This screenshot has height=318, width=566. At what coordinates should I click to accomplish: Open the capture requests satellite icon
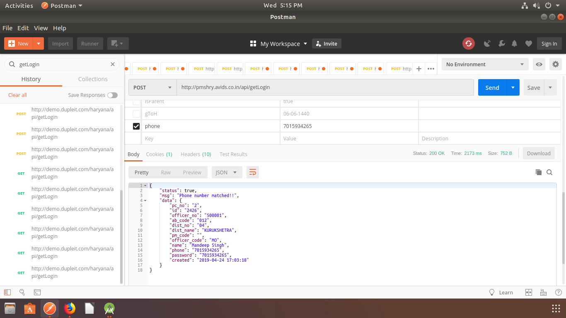487,43
